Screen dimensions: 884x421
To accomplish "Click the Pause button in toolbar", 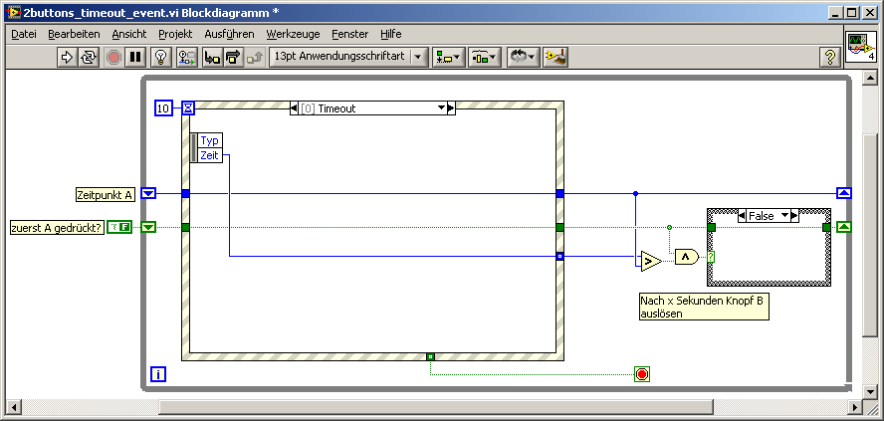I will coord(135,57).
